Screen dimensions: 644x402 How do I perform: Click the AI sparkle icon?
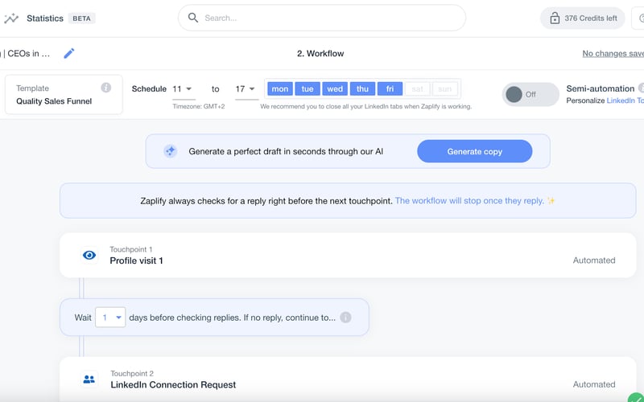170,151
